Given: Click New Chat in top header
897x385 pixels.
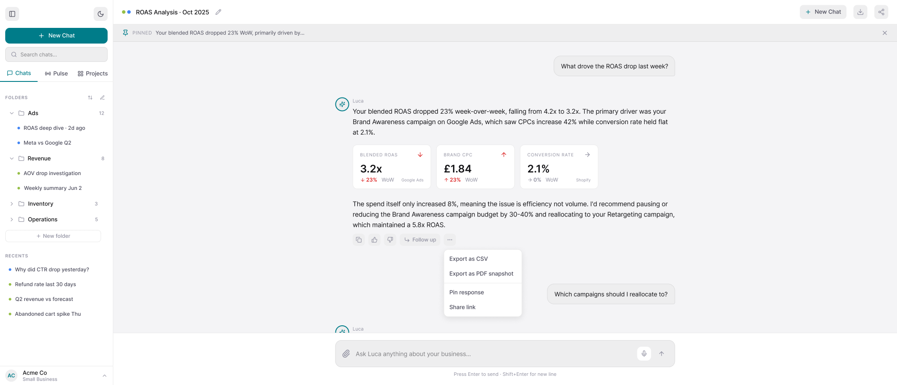Looking at the screenshot, I should [x=823, y=12].
